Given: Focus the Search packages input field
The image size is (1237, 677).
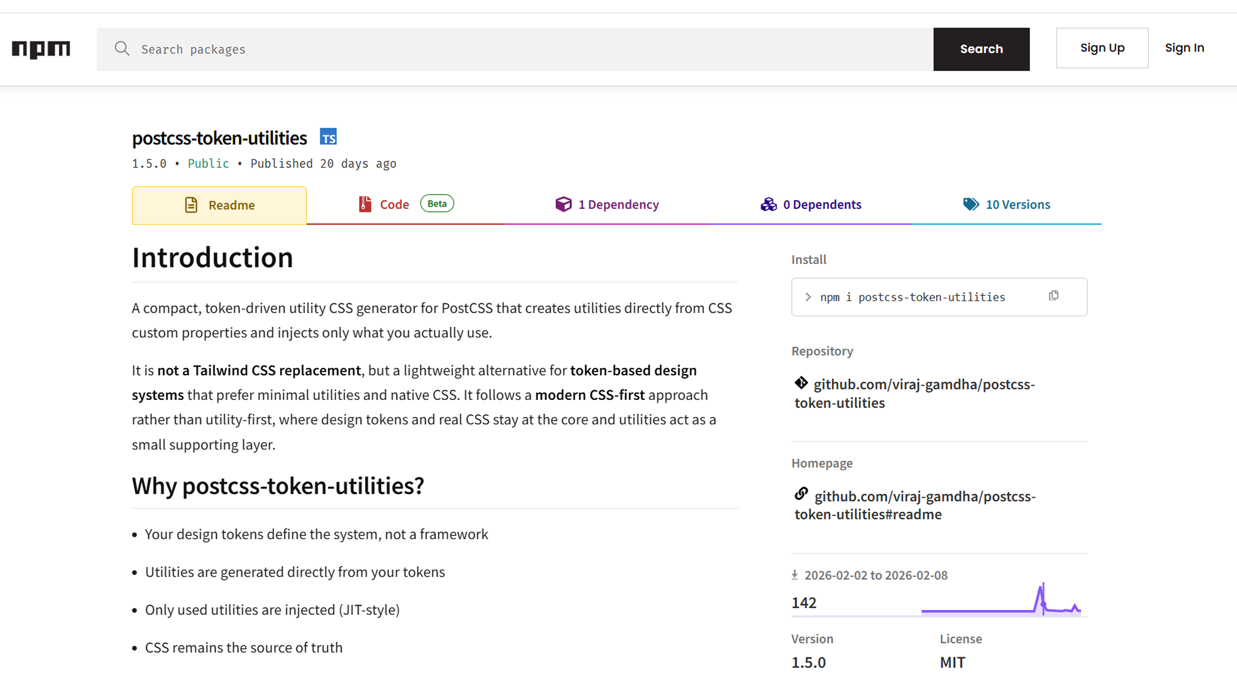Looking at the screenshot, I should [x=515, y=49].
